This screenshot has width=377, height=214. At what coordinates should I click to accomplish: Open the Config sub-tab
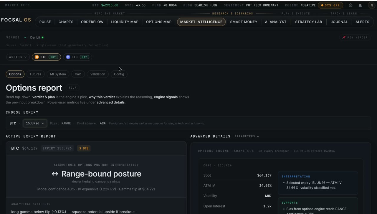point(119,74)
